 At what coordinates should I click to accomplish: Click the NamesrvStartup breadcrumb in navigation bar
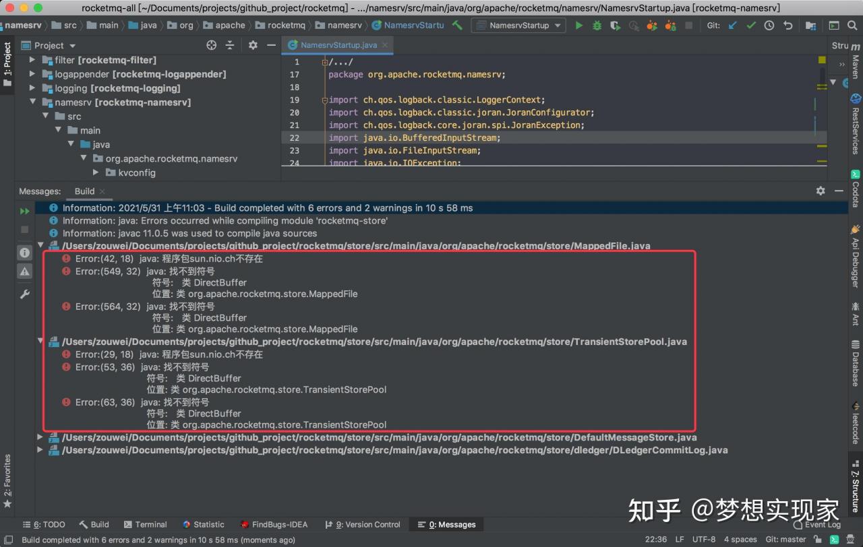[408, 25]
